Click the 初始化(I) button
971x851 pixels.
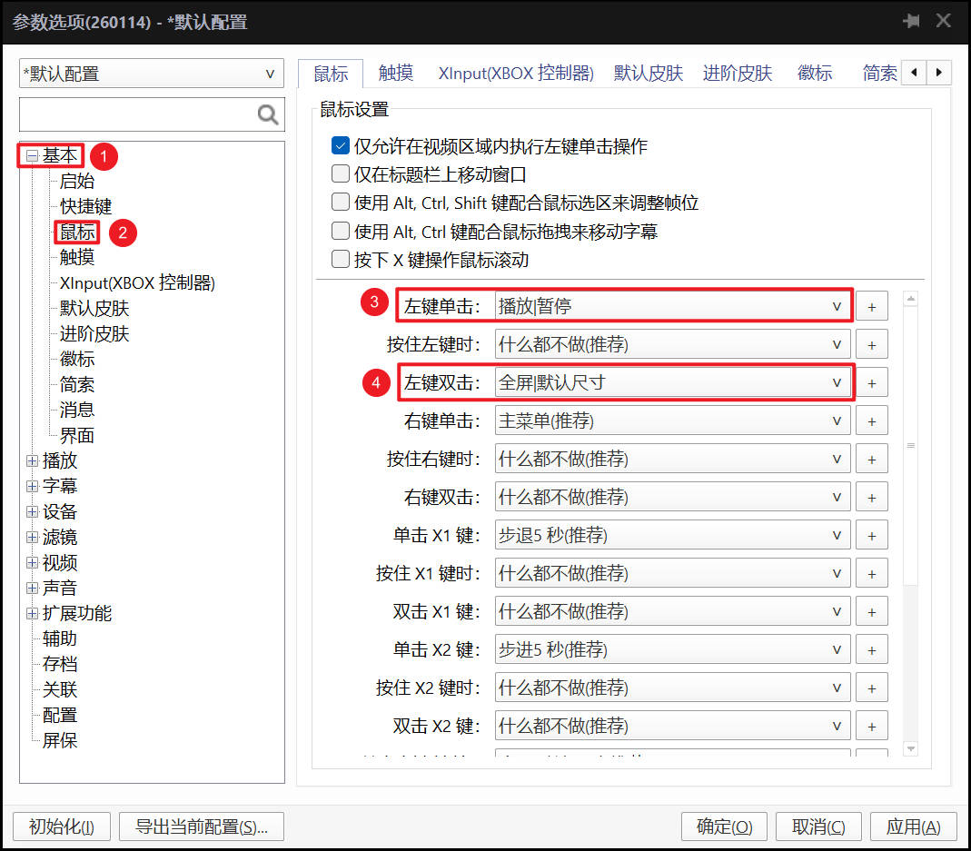(x=62, y=826)
